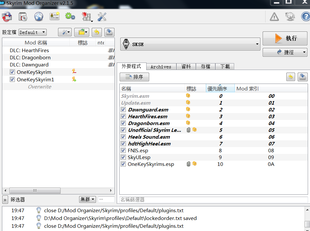Expand the filter panel with » button

click(5, 200)
